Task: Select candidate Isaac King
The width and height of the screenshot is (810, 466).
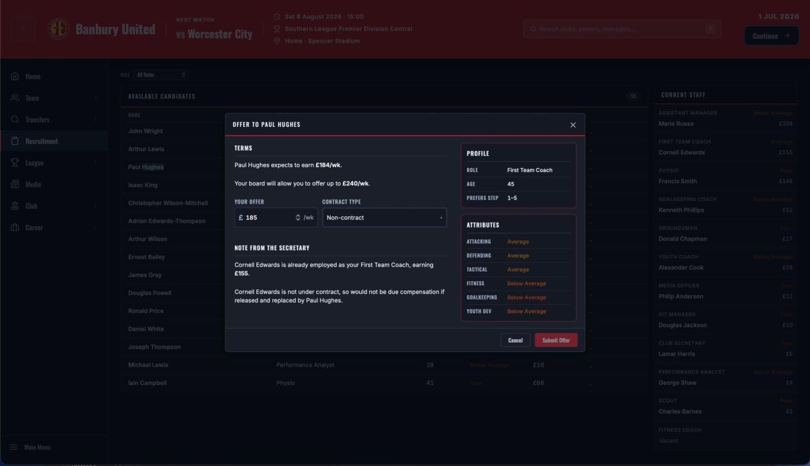Action: (143, 185)
